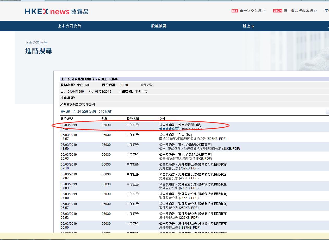Click the 披露權益 link beside stock code
This screenshot has width=329, height=240.
146,85
